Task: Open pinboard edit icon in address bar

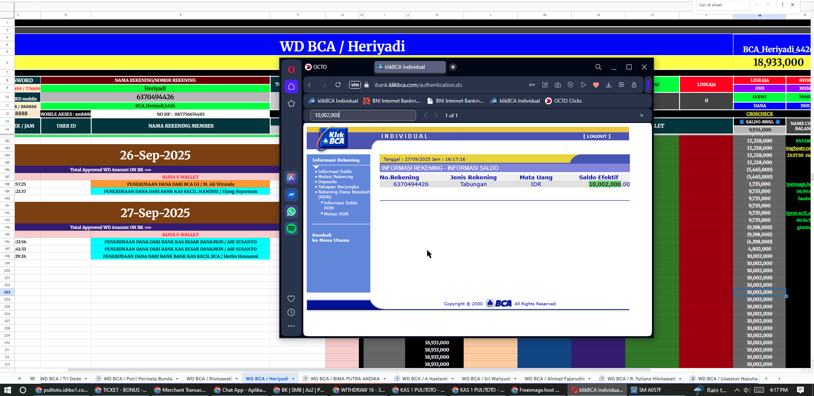Action: [x=545, y=85]
